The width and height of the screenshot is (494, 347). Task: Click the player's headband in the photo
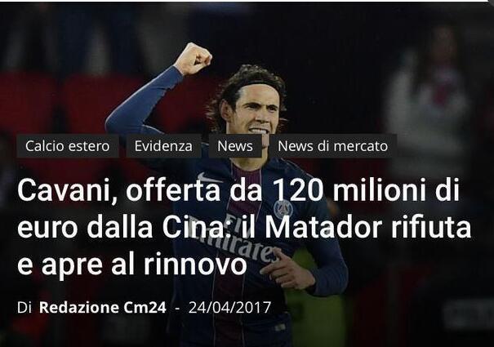252,84
